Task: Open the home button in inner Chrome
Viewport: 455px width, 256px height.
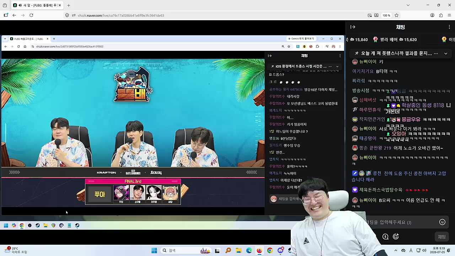Action: click(x=25, y=47)
